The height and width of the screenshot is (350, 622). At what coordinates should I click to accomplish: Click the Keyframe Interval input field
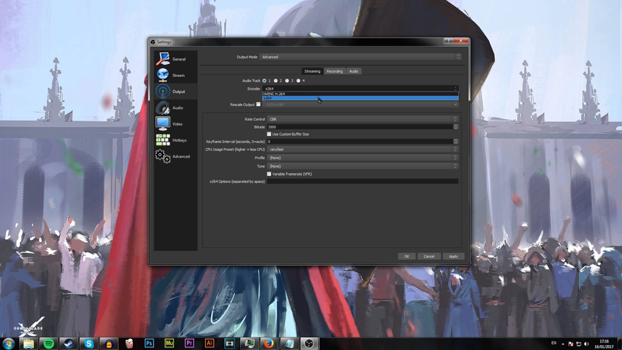pyautogui.click(x=360, y=141)
